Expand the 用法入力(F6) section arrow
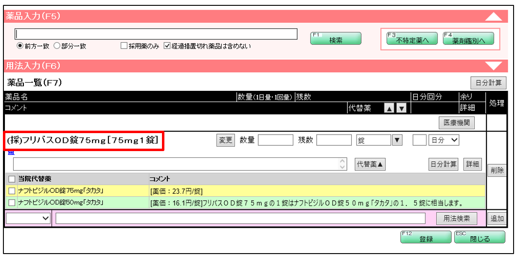 pos(494,66)
